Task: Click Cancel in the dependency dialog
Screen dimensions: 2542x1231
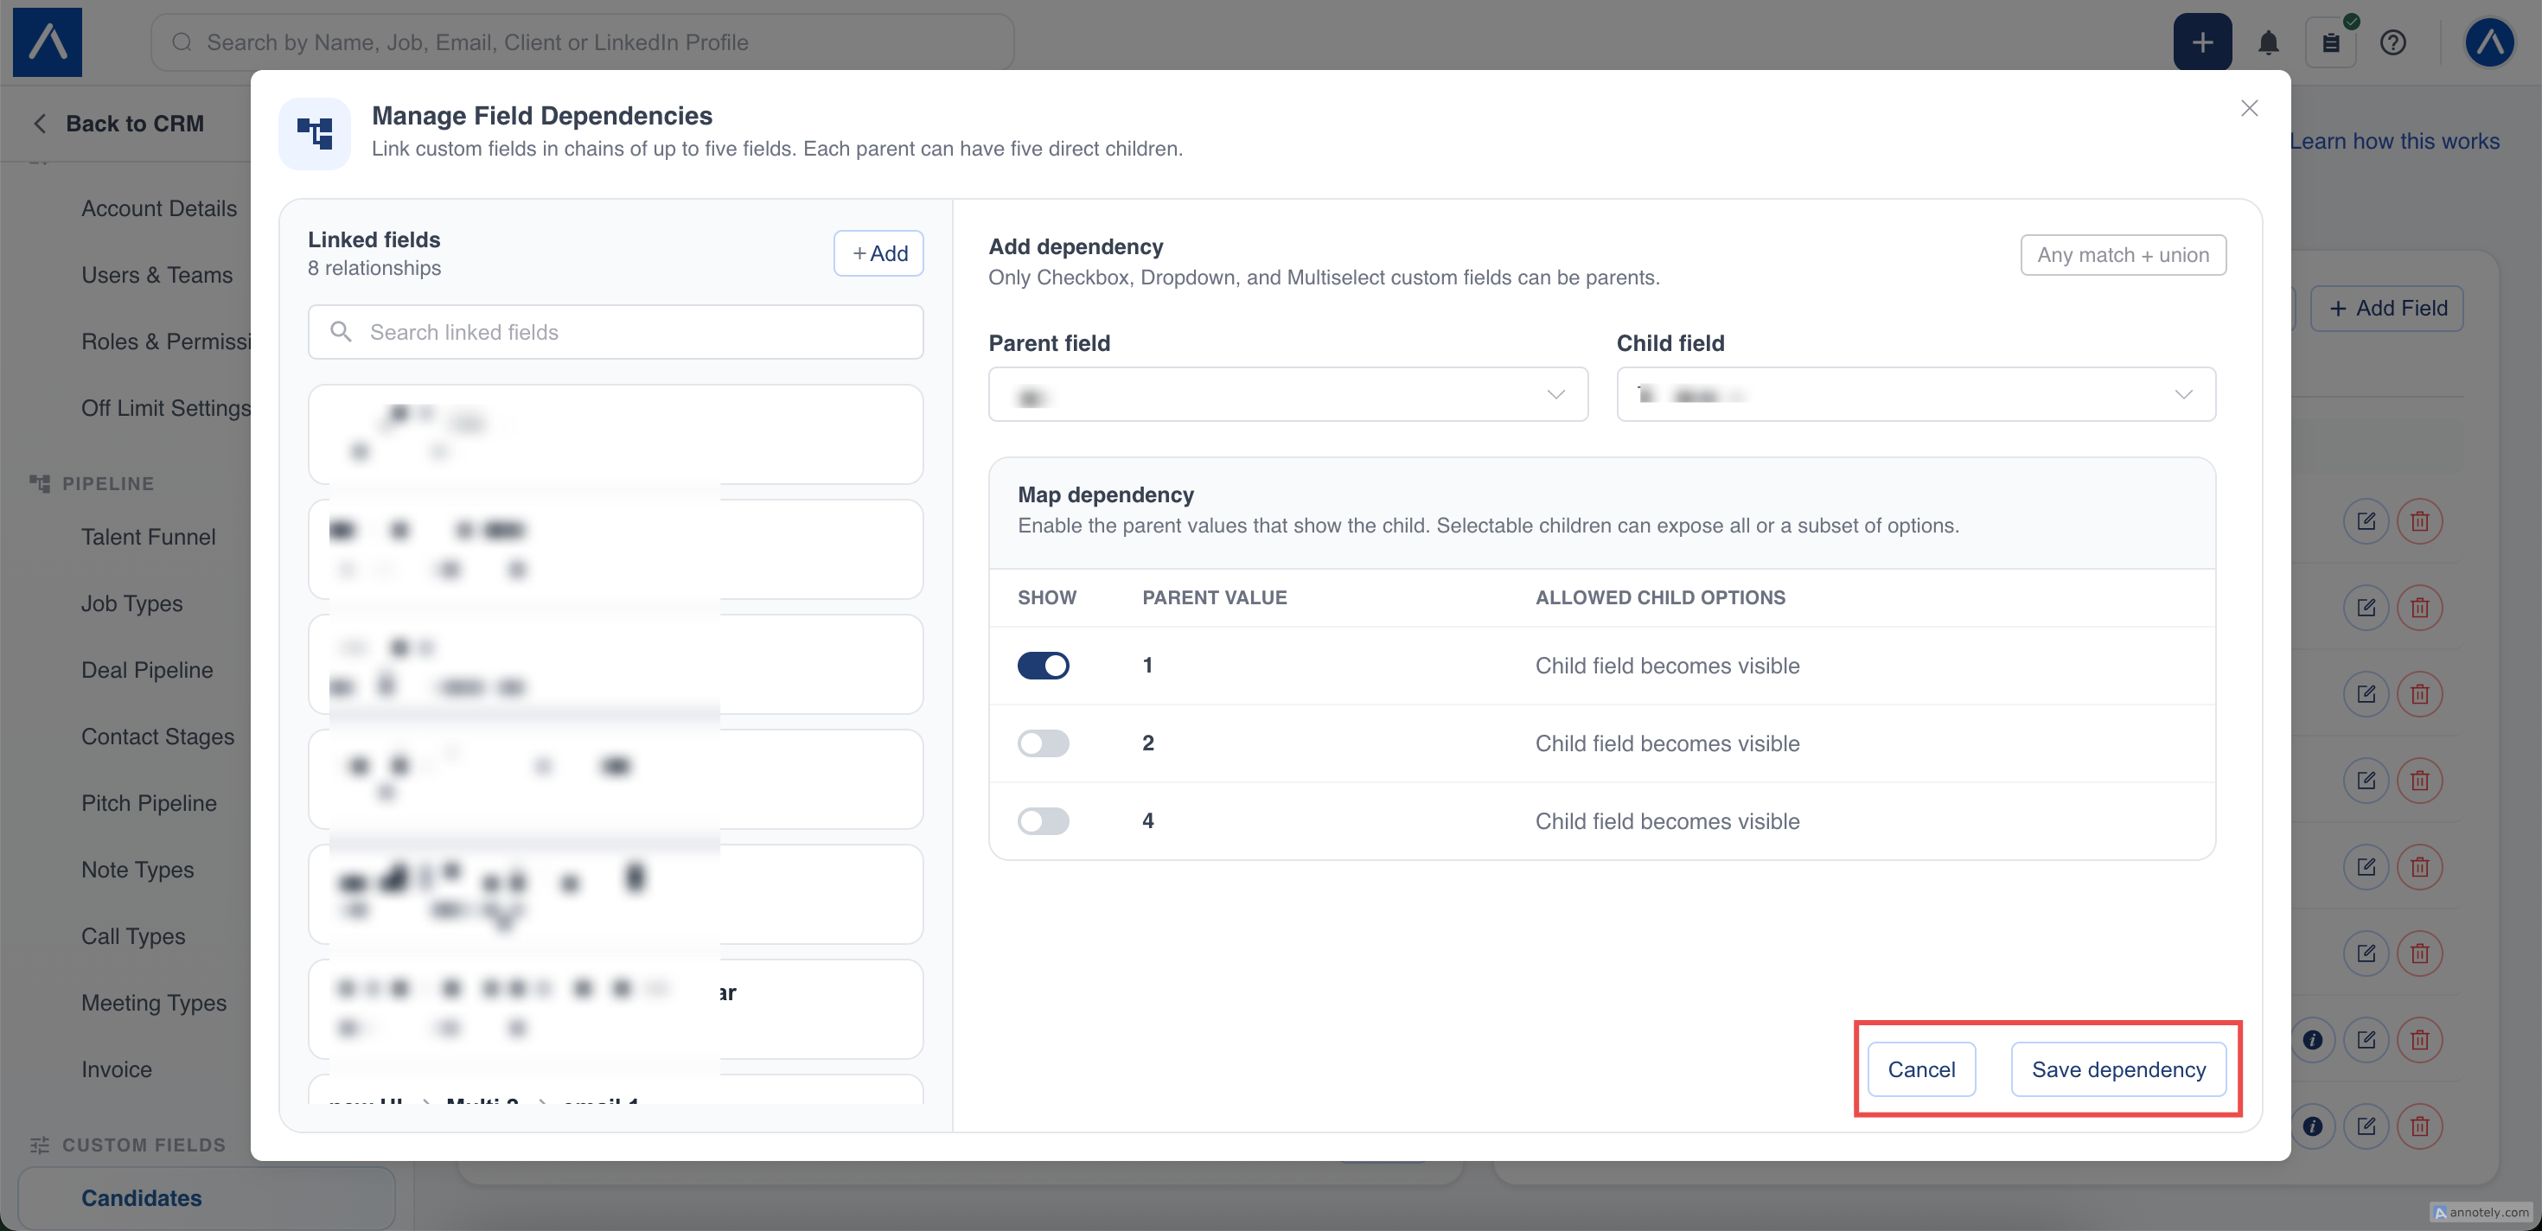Action: (1921, 1069)
